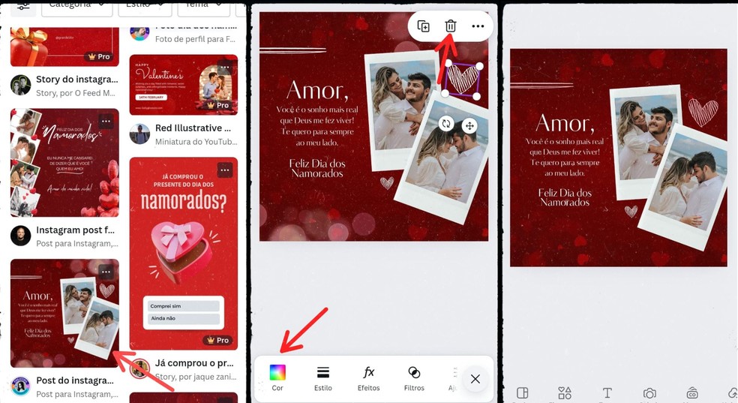Open the filter sliders icon beside Categoria
The width and height of the screenshot is (738, 403).
point(23,7)
